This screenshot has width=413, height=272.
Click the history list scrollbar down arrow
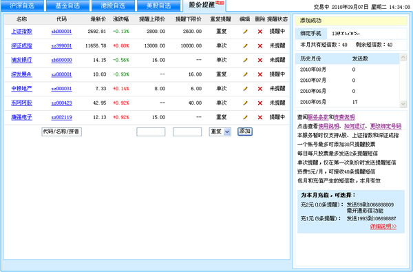coord(403,104)
